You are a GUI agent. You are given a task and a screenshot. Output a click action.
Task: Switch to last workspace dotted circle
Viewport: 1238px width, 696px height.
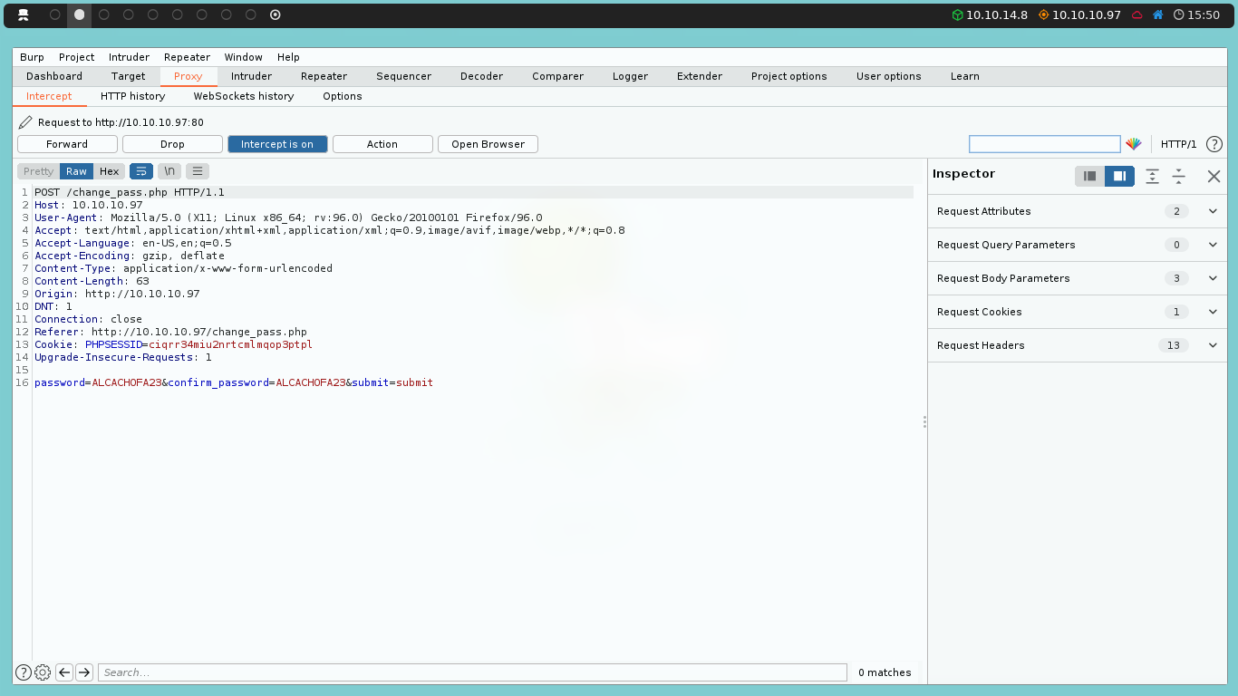pyautogui.click(x=276, y=14)
